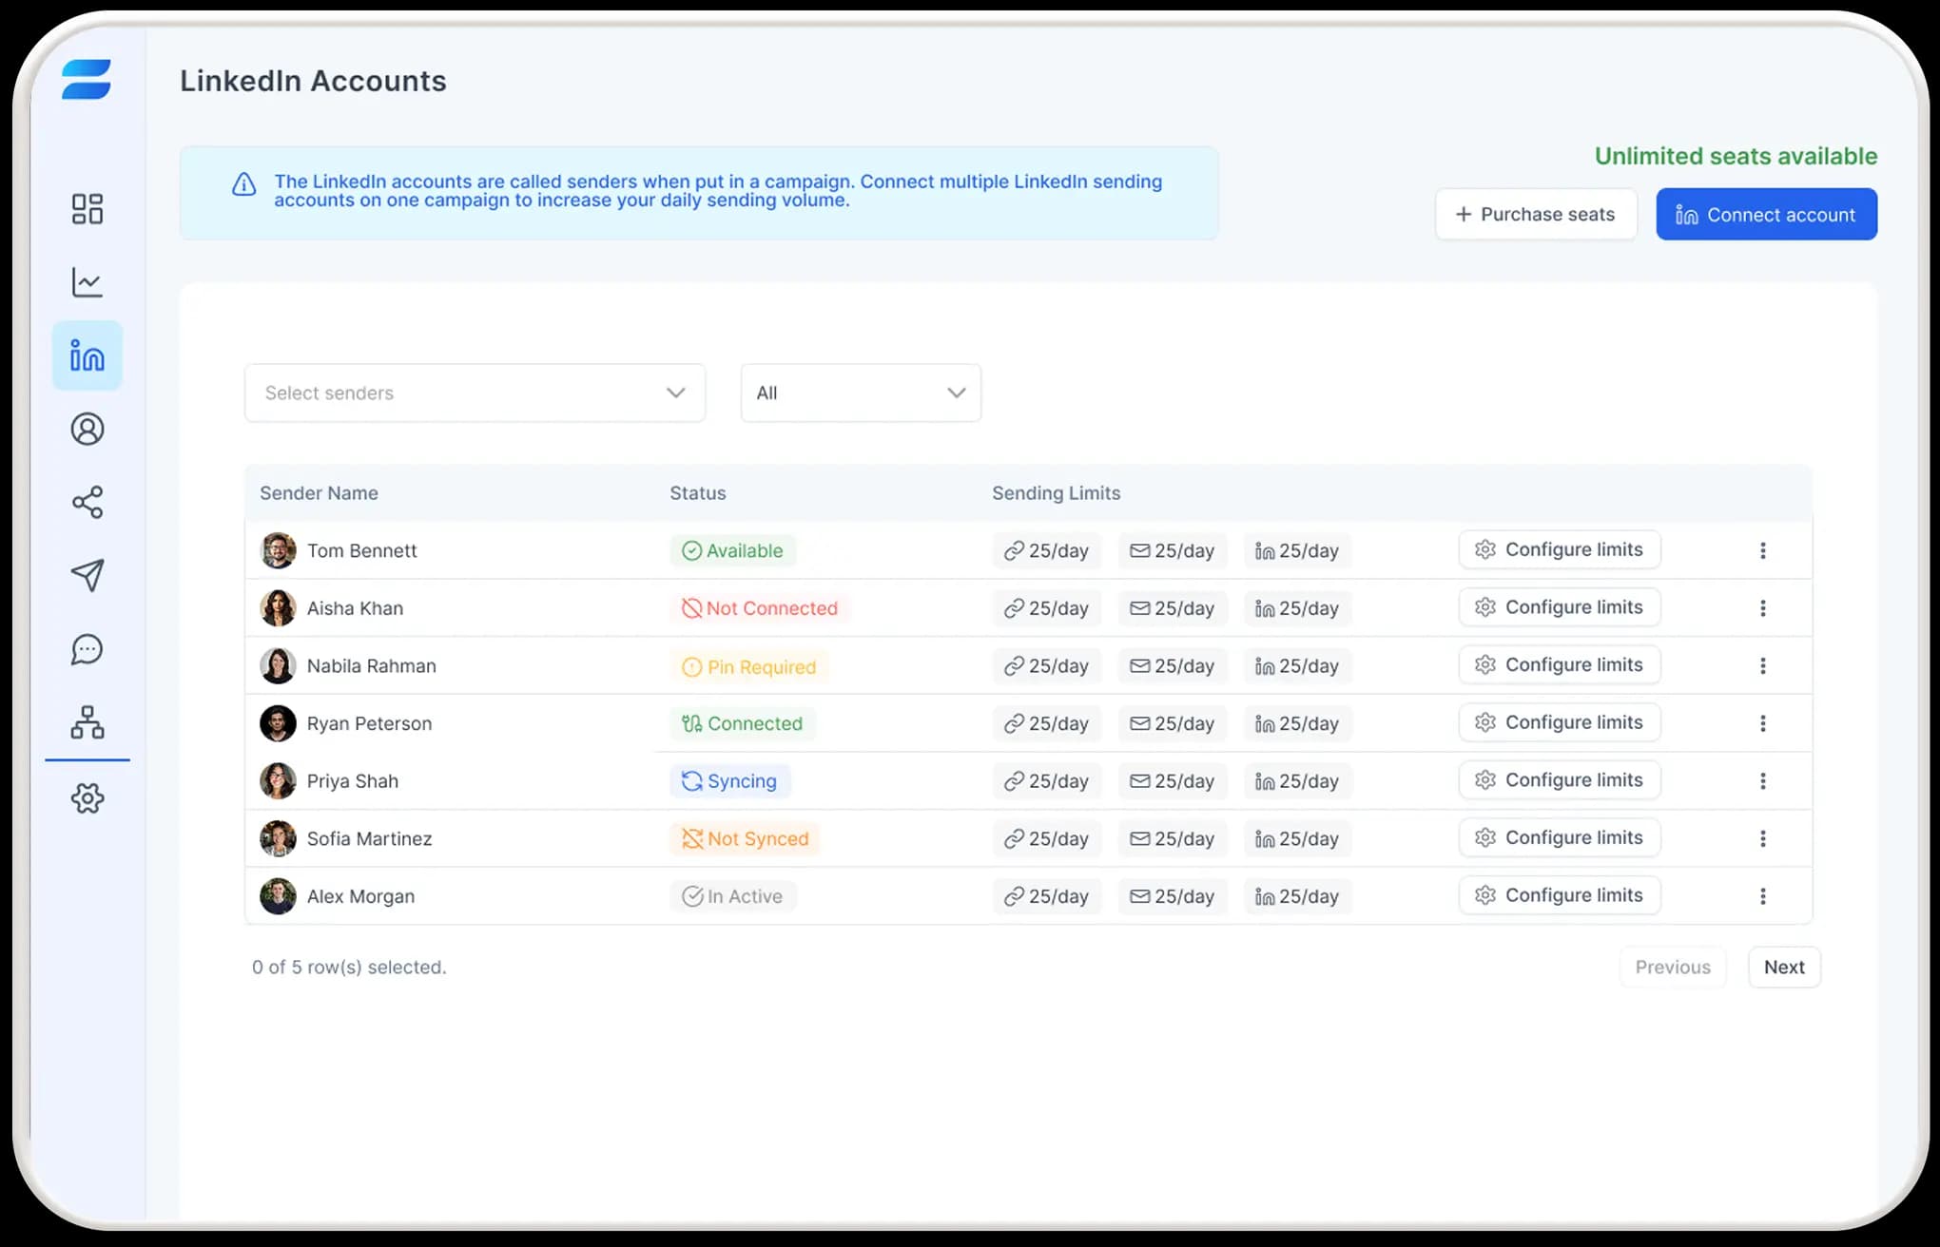Select the LinkedIn accounts sidebar icon
Screen dimensions: 1940x1247
(87, 356)
